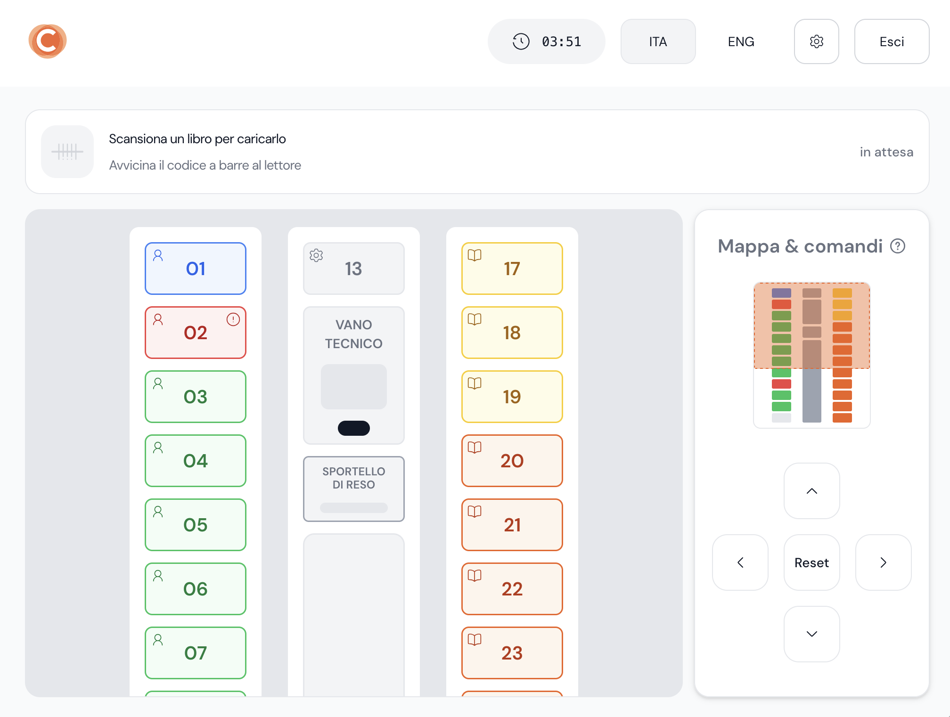
Task: Select locker 01
Action: (x=196, y=269)
